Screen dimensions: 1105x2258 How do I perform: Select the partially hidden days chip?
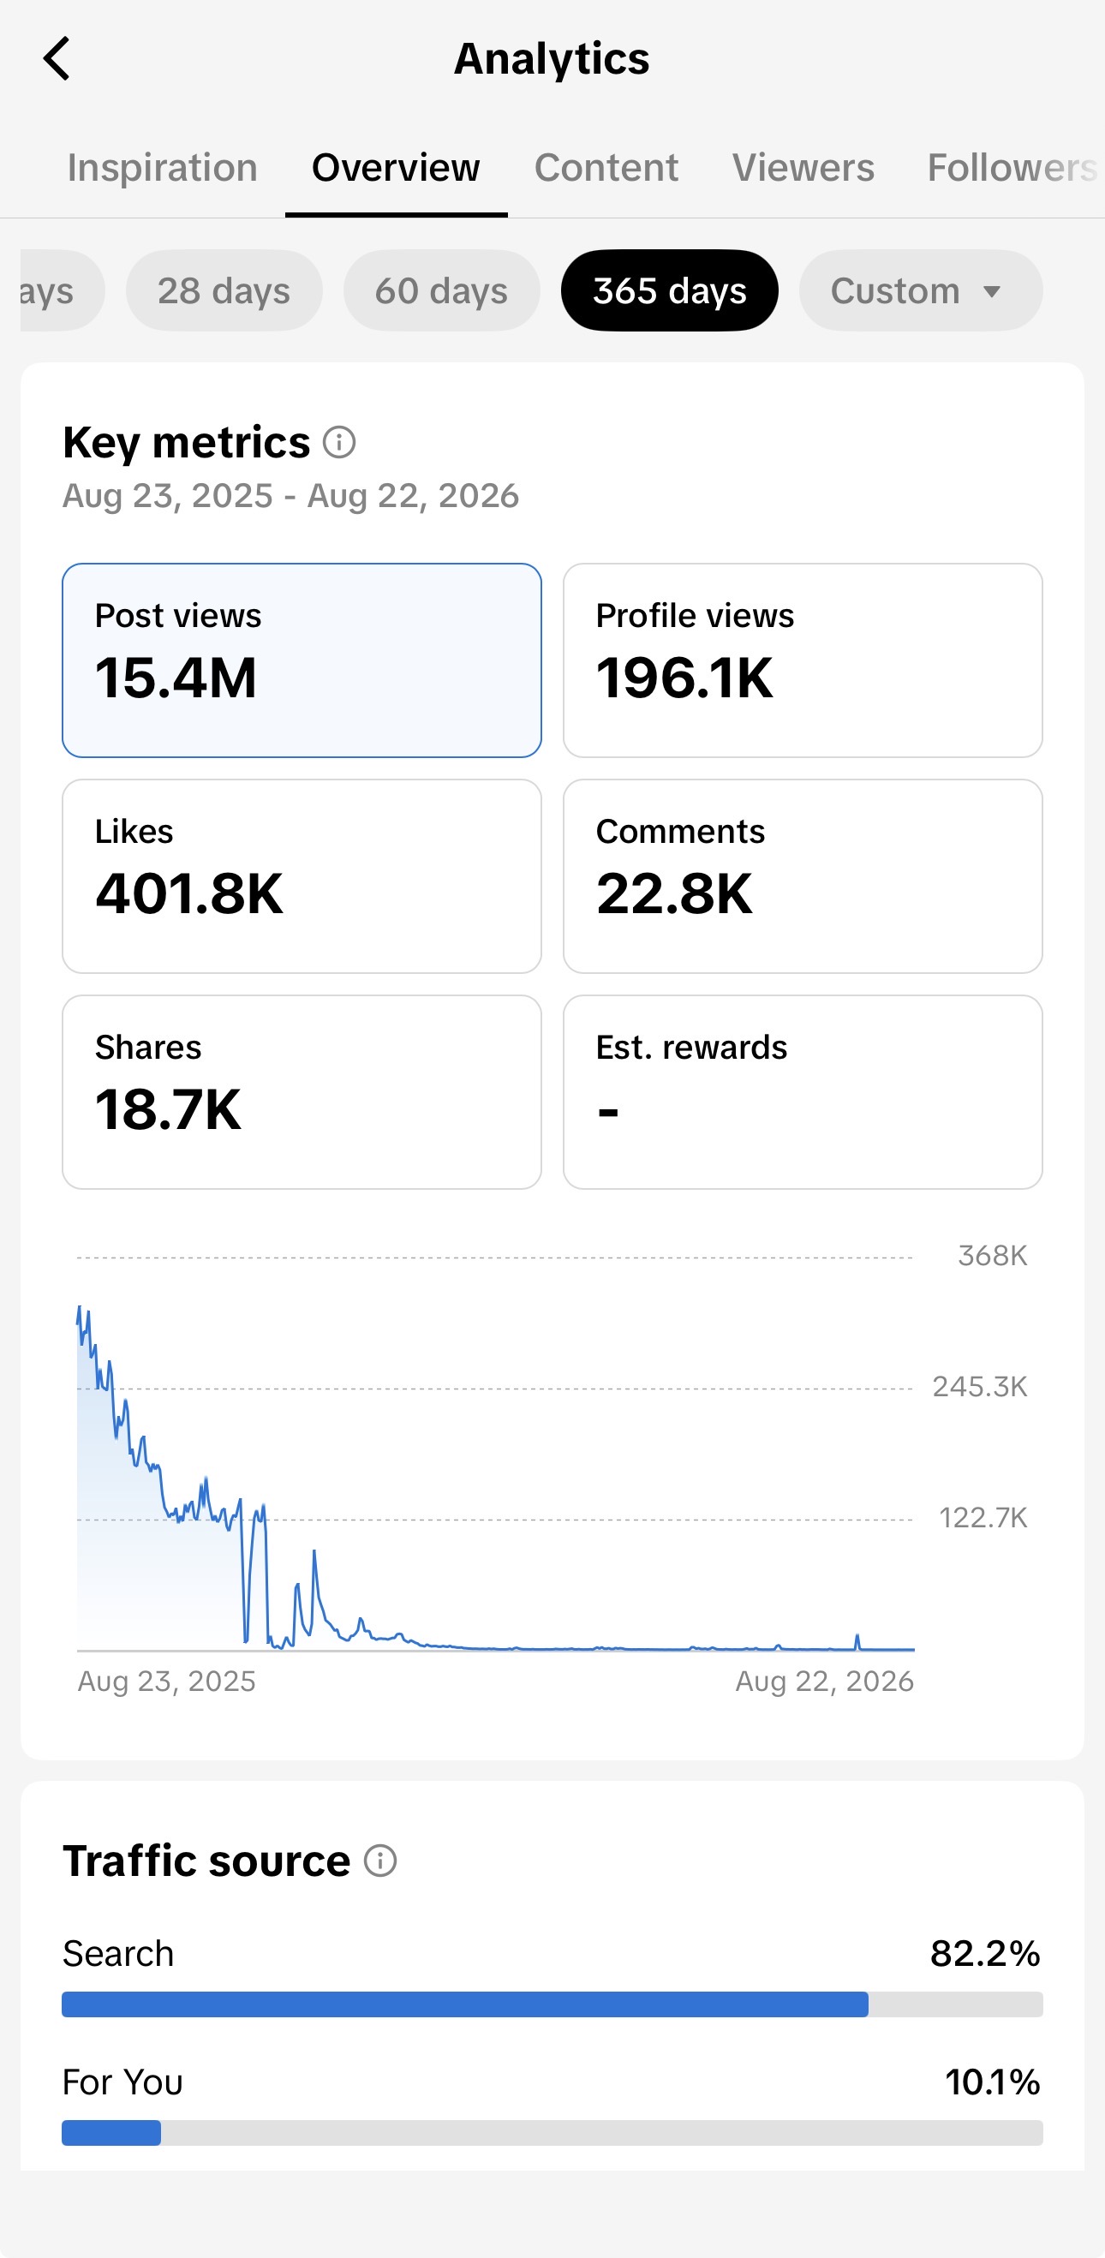[62, 290]
